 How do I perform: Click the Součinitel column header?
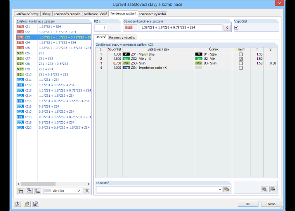click(x=115, y=49)
